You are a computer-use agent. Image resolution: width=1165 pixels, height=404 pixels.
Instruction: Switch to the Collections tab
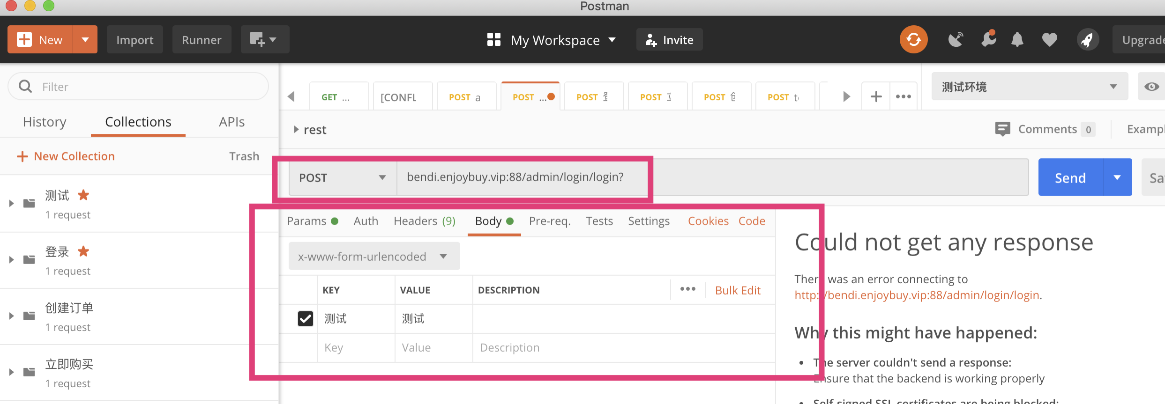tap(138, 122)
